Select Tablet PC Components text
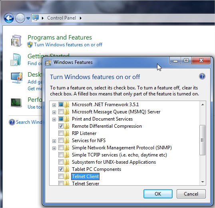This screenshot has width=215, height=208. tap(97, 169)
